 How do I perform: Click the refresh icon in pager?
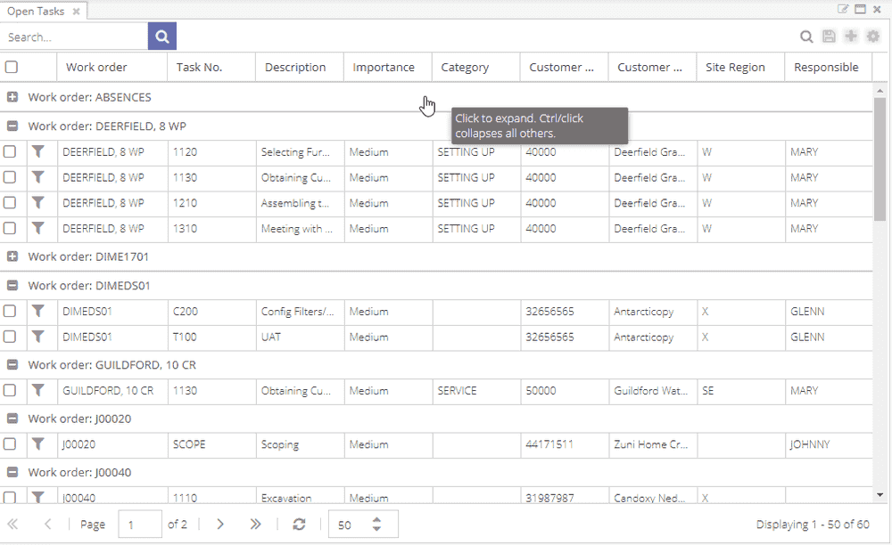[x=299, y=524]
